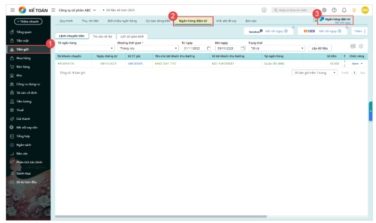Open settings gear in top header

[324, 10]
